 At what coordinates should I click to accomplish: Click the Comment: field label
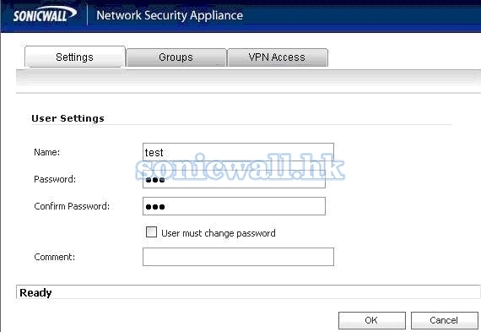54,257
